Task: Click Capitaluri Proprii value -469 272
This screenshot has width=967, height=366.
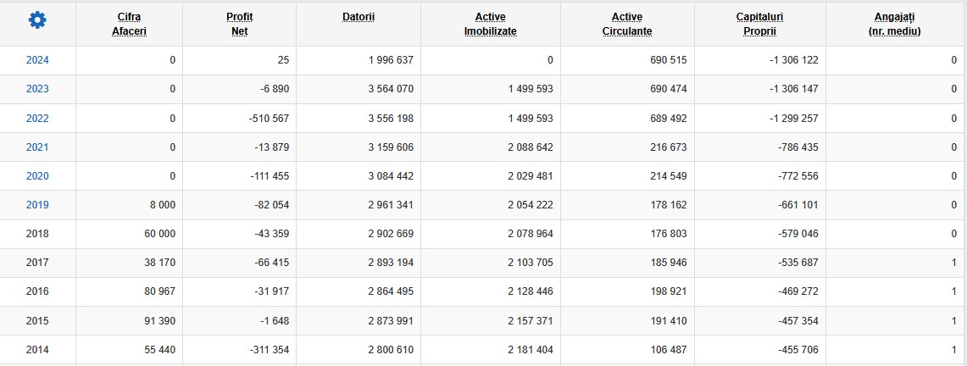Action: [x=798, y=291]
